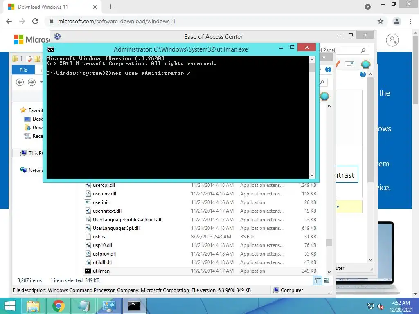Switch Explorer to Details view
Image resolution: width=419 pixels, height=314 pixels.
tap(318, 280)
